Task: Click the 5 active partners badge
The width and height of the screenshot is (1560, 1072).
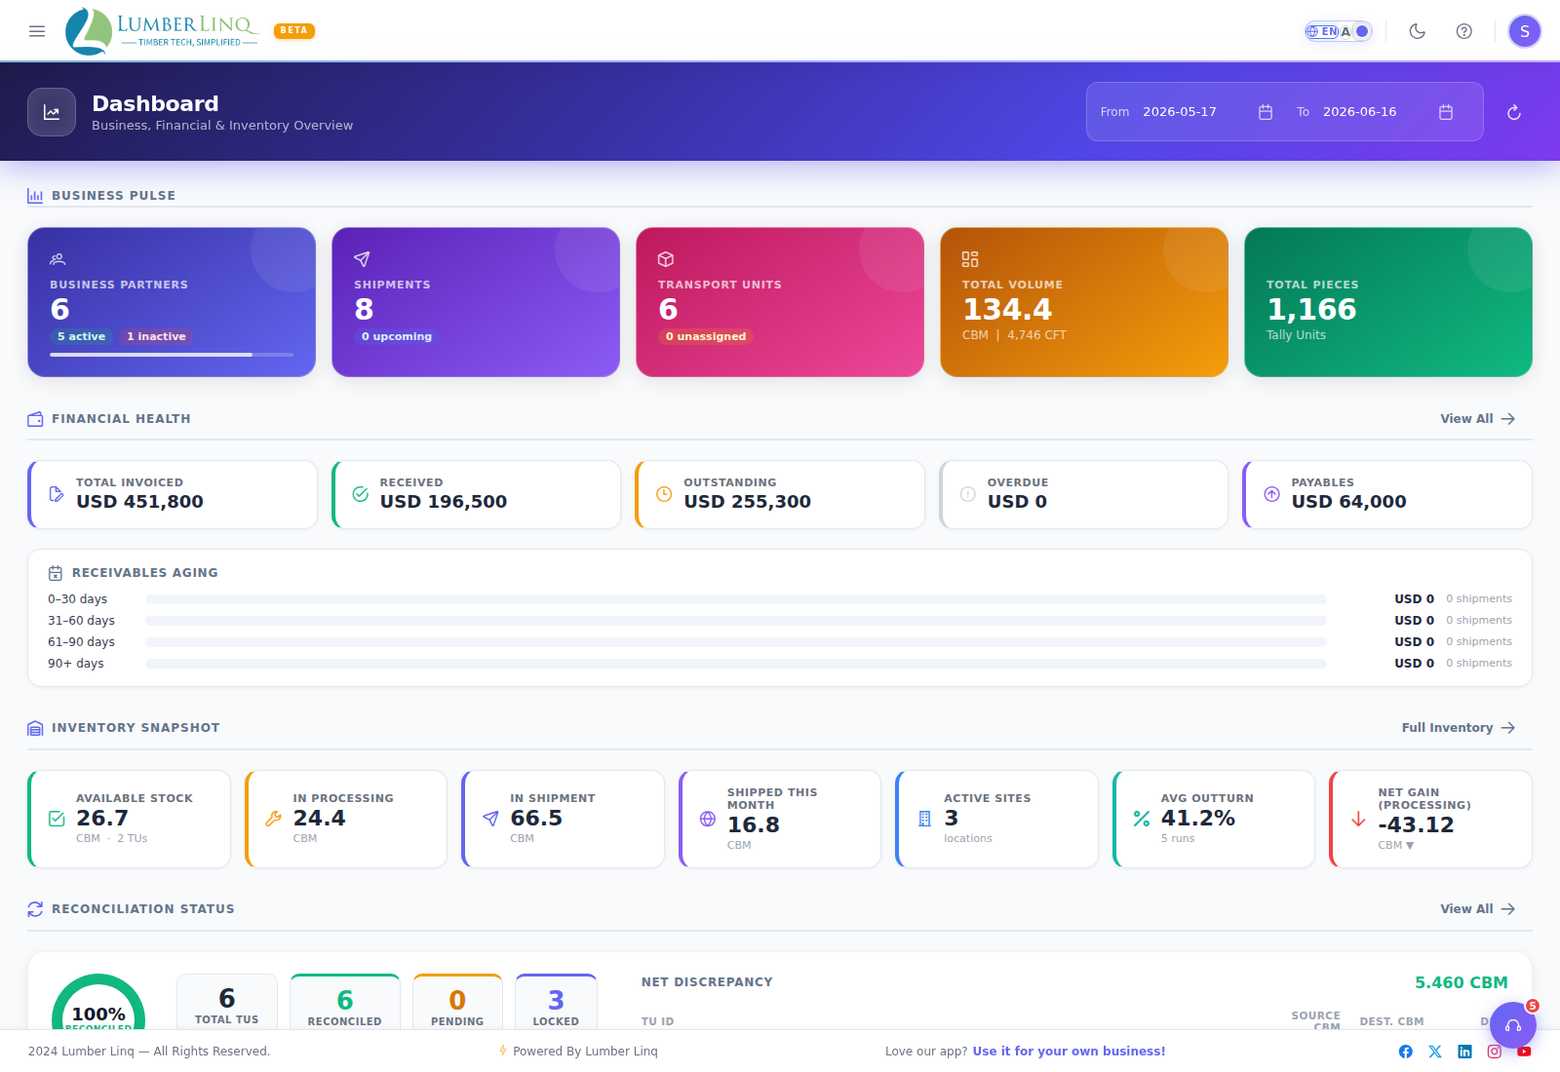Action: point(81,336)
